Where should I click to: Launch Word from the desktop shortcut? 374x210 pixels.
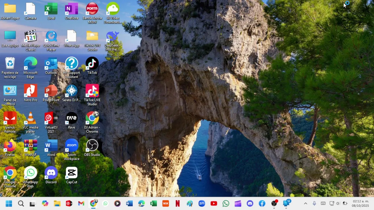[x=51, y=148]
